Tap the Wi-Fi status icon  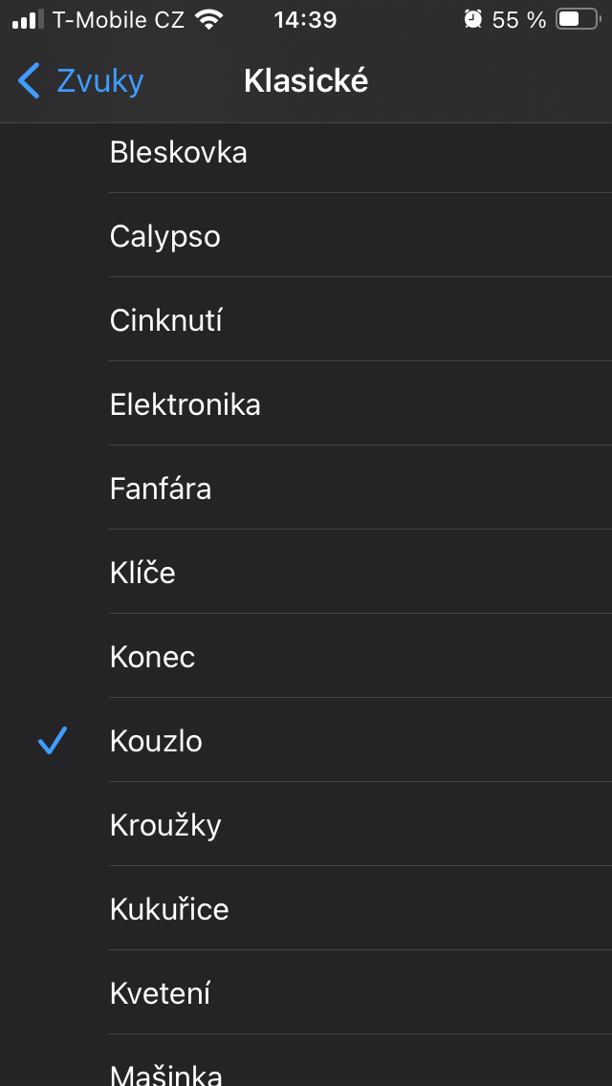tap(208, 19)
